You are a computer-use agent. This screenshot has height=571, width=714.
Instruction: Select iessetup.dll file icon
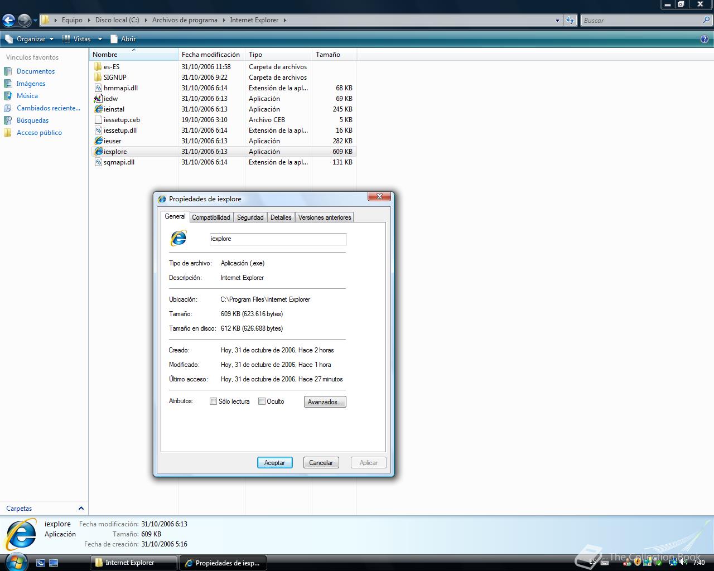(x=98, y=130)
